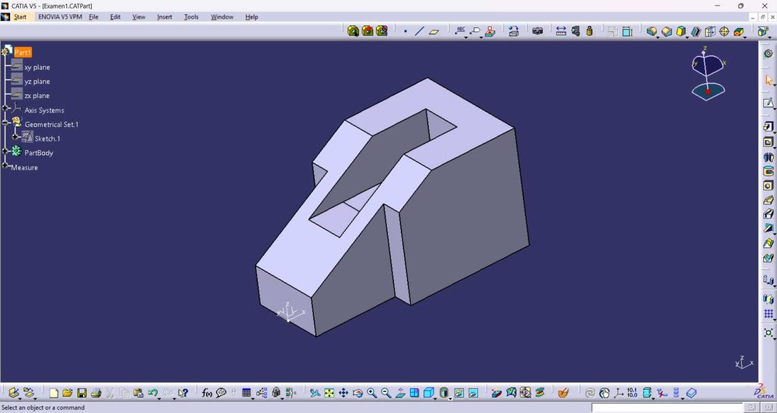Click the Measure Between icon
This screenshot has height=413, width=777.
[561, 31]
